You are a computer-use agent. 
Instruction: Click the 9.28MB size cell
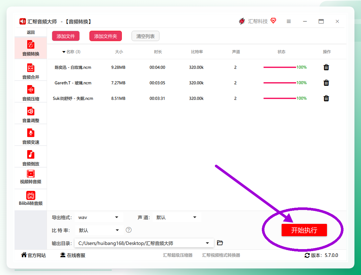coord(118,67)
